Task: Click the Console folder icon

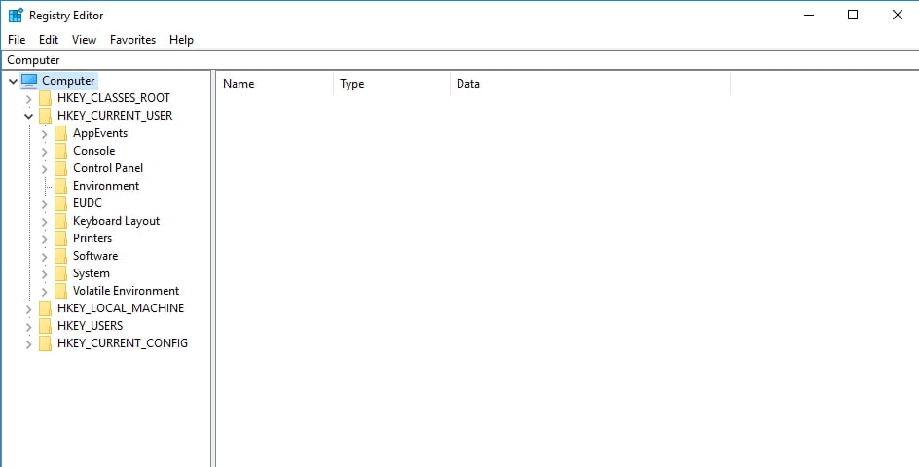Action: pyautogui.click(x=60, y=151)
